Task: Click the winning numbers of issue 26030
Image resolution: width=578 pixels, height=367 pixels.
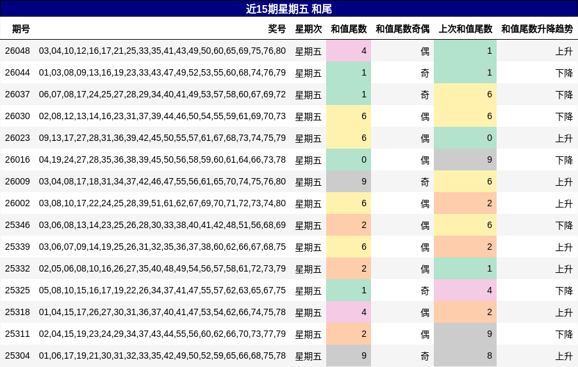Action: (162, 116)
